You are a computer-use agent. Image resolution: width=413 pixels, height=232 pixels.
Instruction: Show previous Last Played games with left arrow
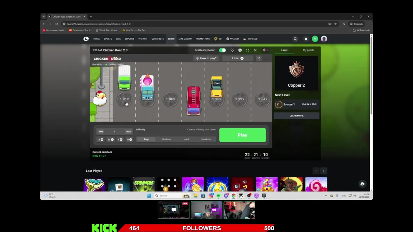(316, 171)
